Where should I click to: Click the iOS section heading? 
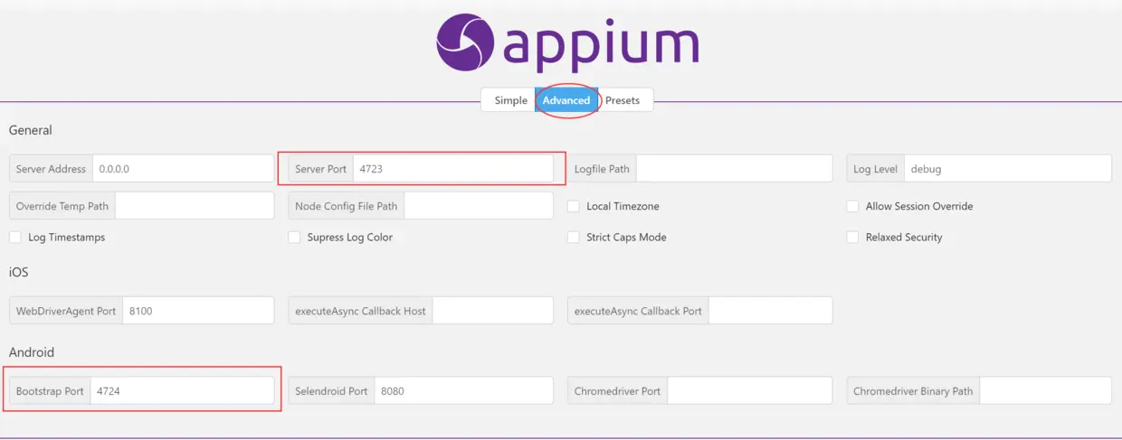point(19,272)
